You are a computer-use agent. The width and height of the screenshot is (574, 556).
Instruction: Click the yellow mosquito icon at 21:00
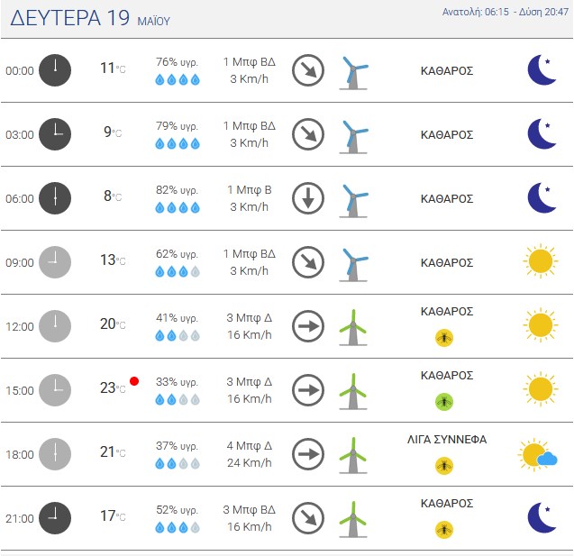click(x=444, y=530)
